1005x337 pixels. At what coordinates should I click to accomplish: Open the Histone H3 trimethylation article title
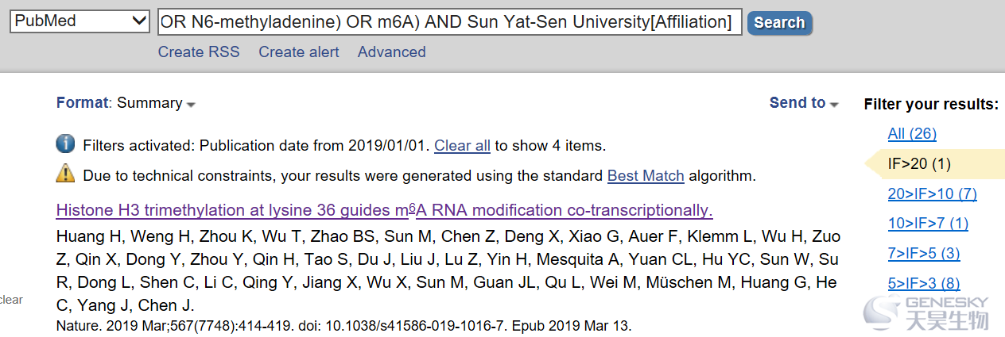click(385, 210)
